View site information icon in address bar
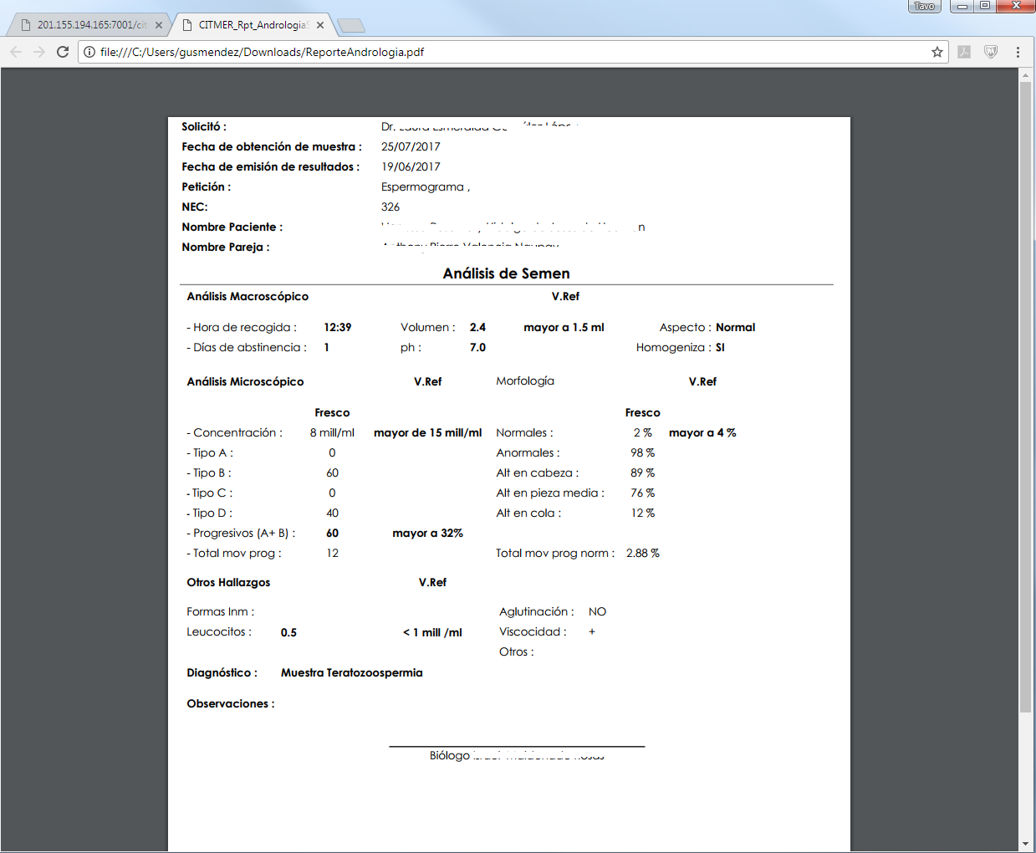1036x853 pixels. [89, 52]
